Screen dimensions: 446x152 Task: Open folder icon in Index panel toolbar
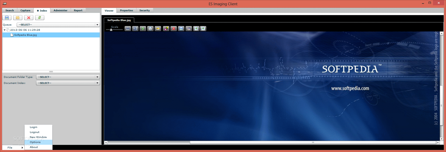click(18, 18)
